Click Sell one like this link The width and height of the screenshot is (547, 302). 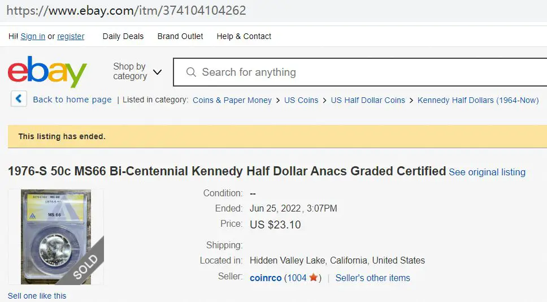37,296
